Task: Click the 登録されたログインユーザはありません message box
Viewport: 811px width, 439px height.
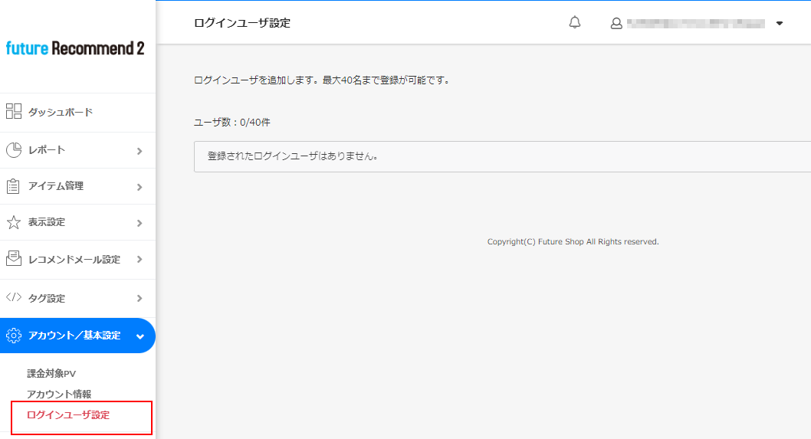Action: pos(502,156)
